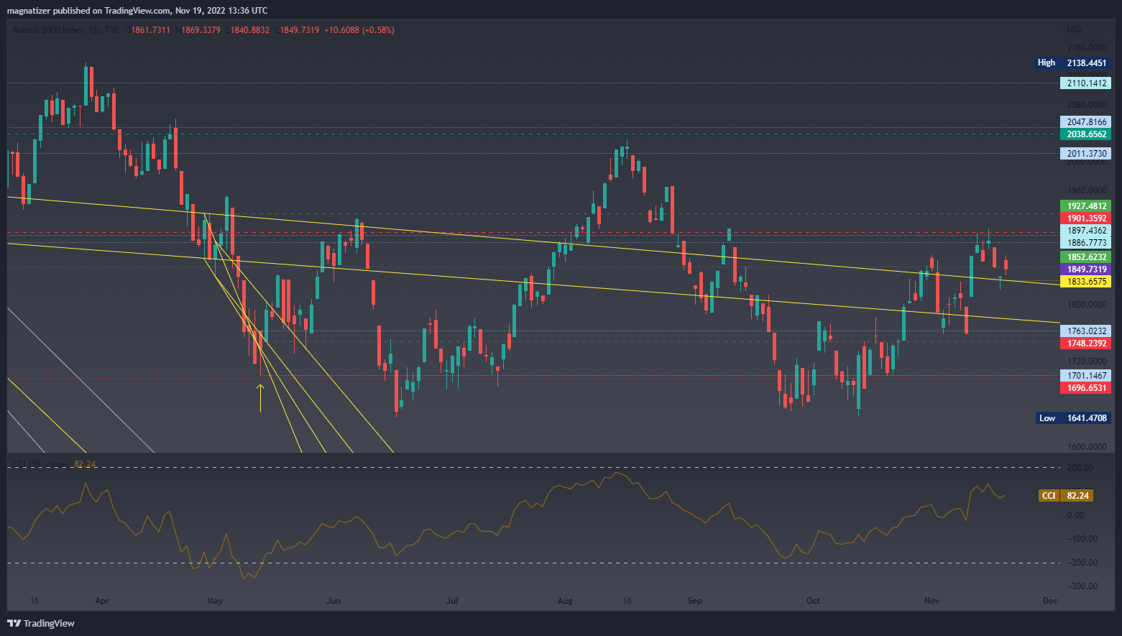The width and height of the screenshot is (1122, 636).
Task: Select the Nov label on time axis
Action: pos(932,601)
